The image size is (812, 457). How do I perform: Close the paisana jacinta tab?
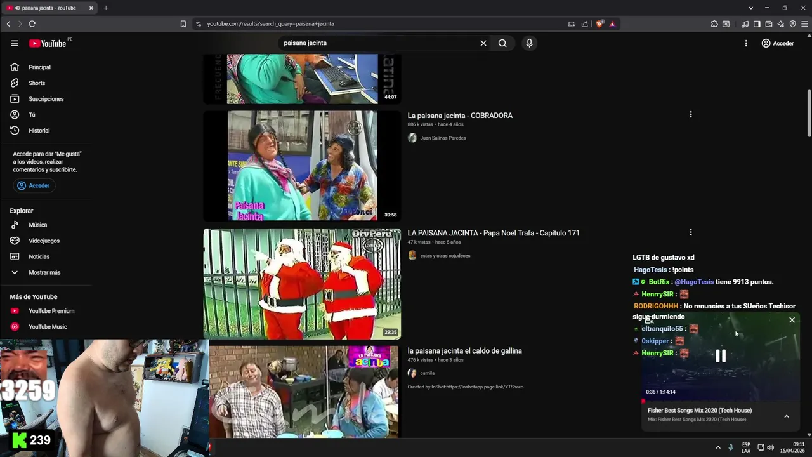click(91, 8)
